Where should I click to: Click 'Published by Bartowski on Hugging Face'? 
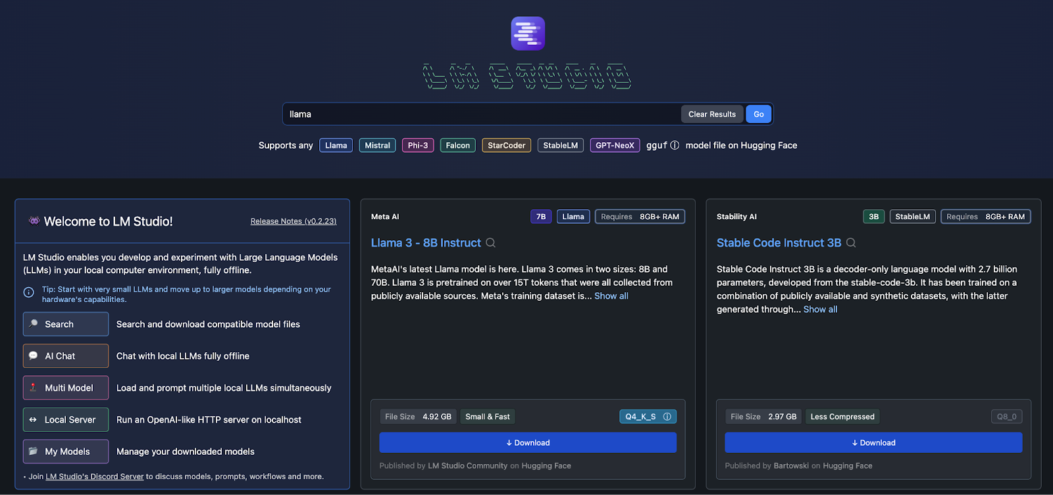click(x=798, y=466)
